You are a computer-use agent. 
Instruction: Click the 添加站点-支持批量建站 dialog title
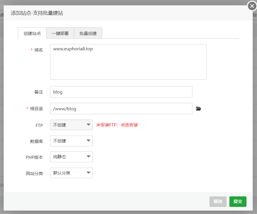click(37, 13)
